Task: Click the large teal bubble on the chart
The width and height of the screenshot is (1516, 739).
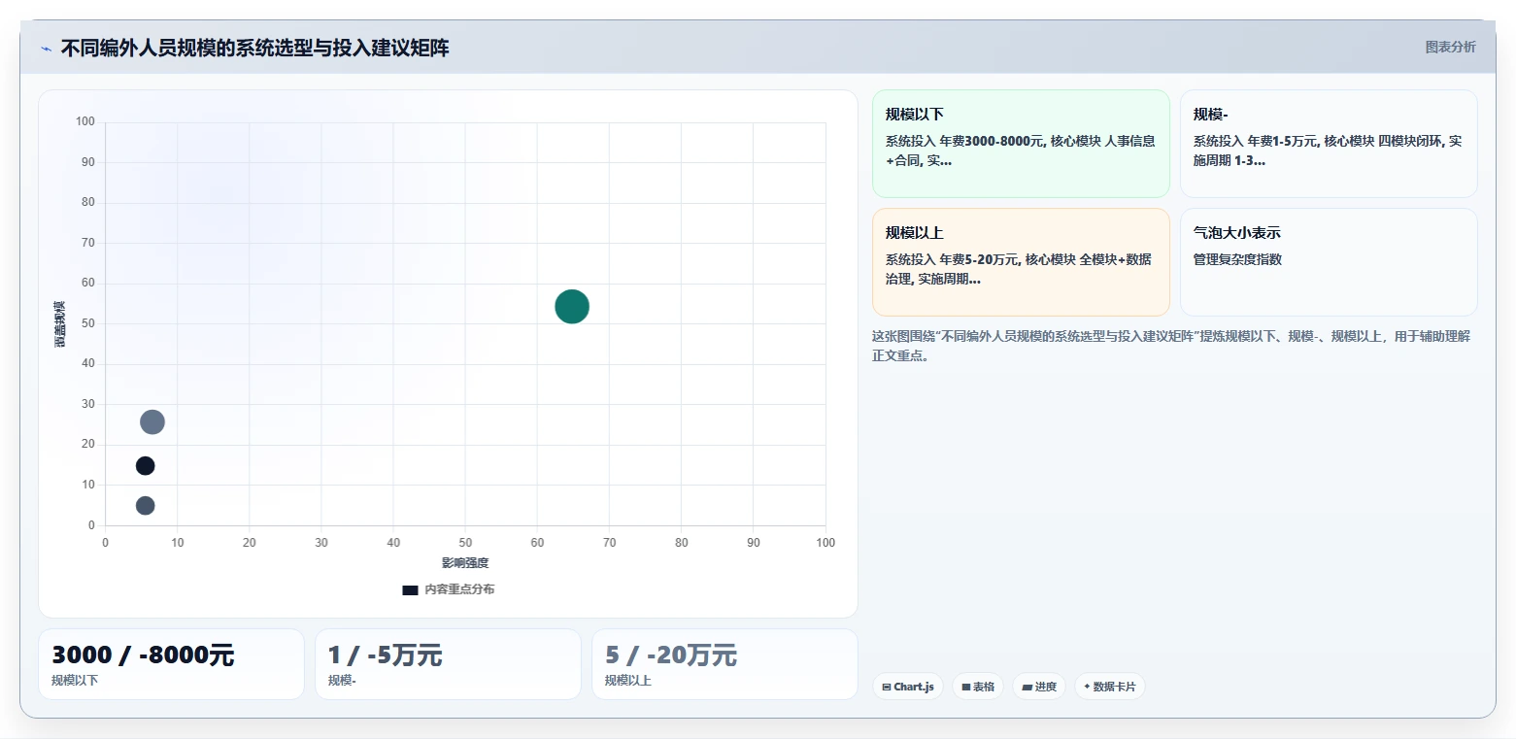Action: coord(572,306)
